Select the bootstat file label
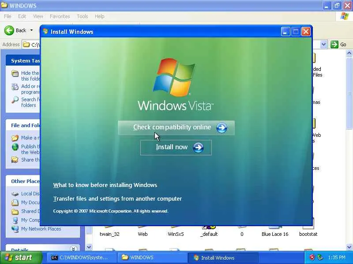Viewport: 353px width, 264px height. (x=308, y=234)
